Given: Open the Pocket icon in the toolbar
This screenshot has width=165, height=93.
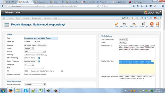Looking at the screenshot, I should point(151,6).
